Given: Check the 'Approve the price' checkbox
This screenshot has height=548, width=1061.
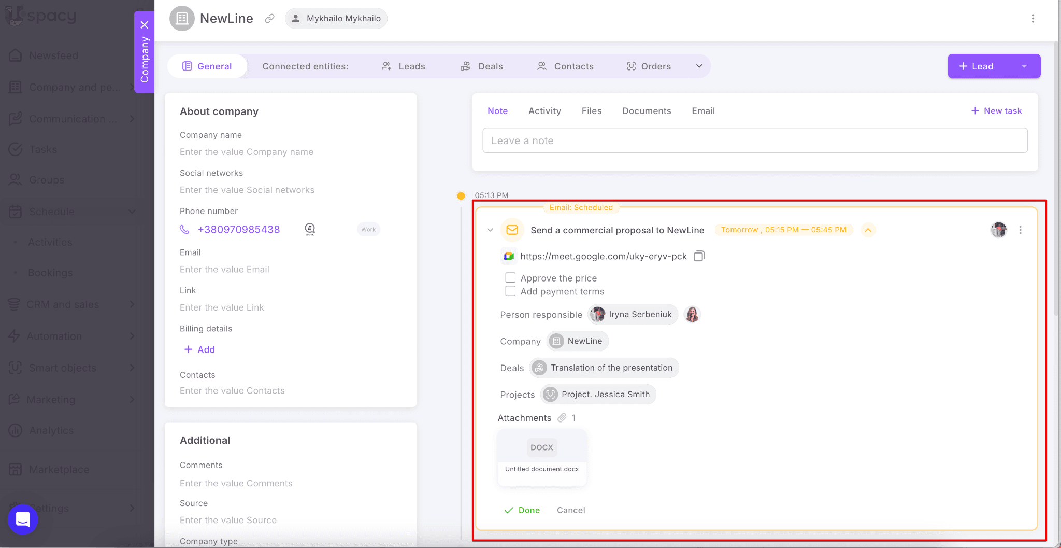Looking at the screenshot, I should [x=510, y=278].
